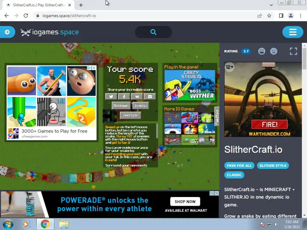Click the volume speaker tray icon
Viewport: 307px width, 230px height.
277,224
